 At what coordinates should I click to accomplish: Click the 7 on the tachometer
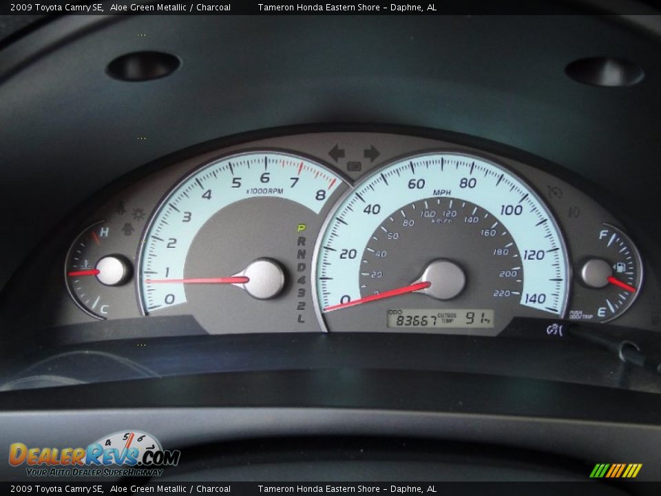(294, 182)
